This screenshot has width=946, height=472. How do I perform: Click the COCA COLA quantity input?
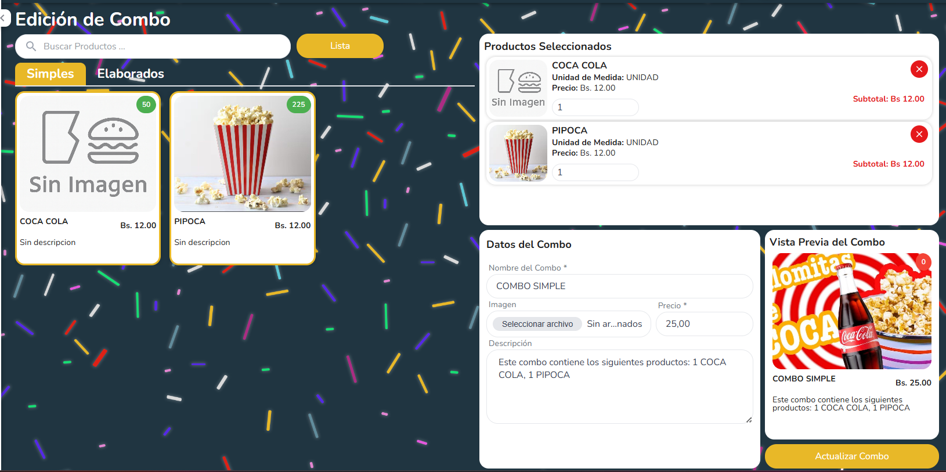click(595, 107)
